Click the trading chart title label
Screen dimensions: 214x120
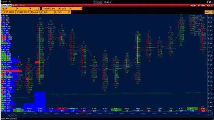[x=102, y=2]
